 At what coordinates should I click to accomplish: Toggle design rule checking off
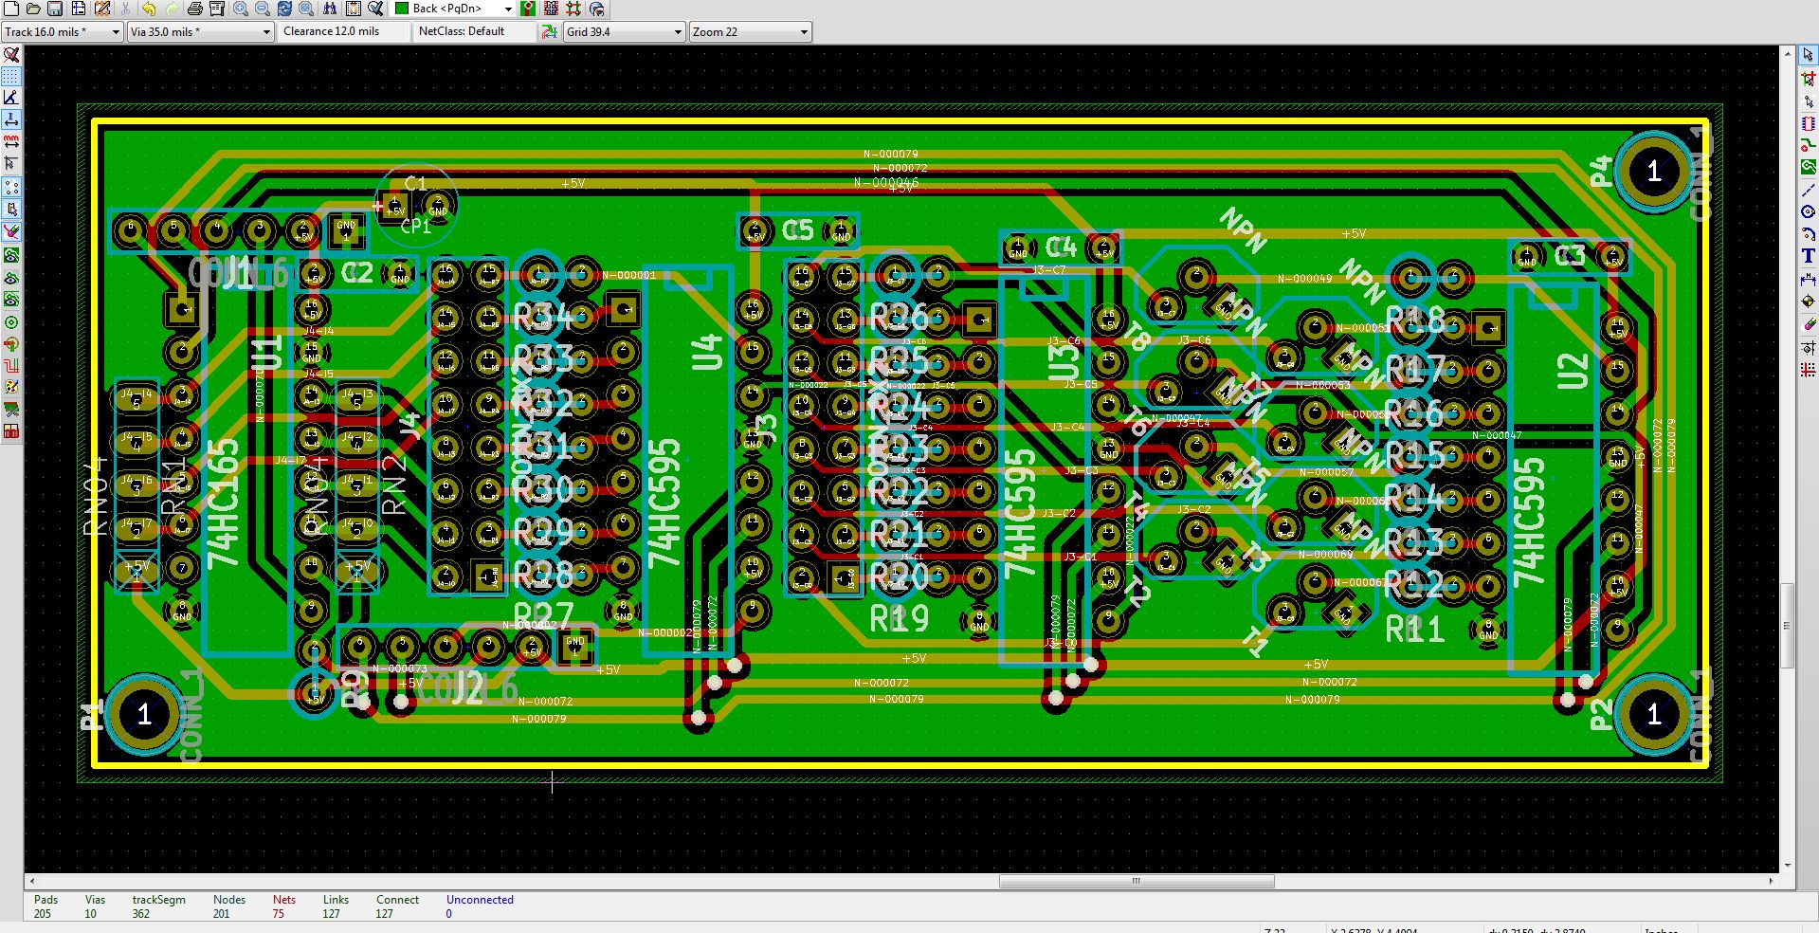pos(11,55)
